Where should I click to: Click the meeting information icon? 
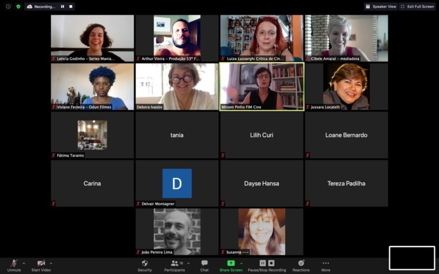pyautogui.click(x=8, y=7)
